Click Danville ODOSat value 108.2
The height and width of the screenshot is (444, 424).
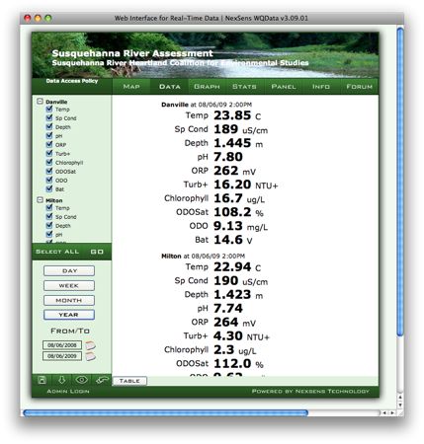(x=232, y=212)
